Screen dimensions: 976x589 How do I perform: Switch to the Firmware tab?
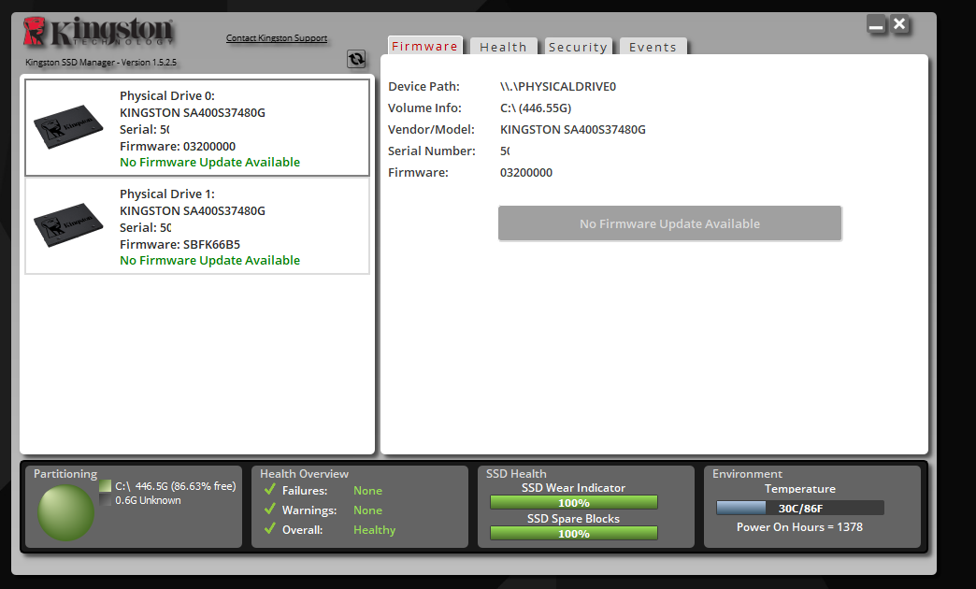click(x=425, y=46)
